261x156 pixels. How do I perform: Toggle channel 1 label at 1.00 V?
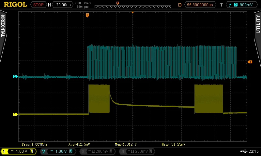pos(19,151)
